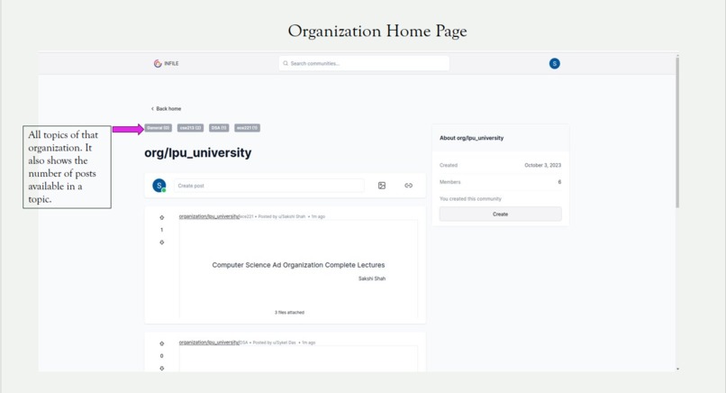
Task: Upvote the DSA post by Saykat Das
Action: pyautogui.click(x=161, y=343)
